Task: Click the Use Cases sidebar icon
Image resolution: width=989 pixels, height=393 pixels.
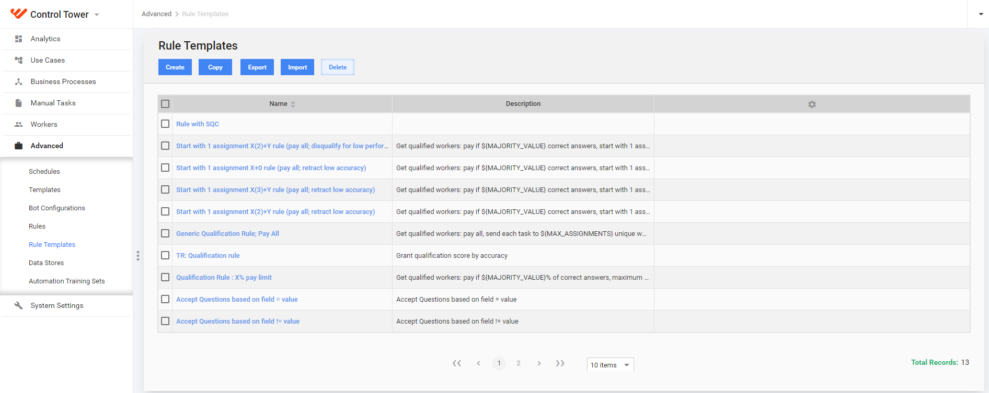Action: 19,60
